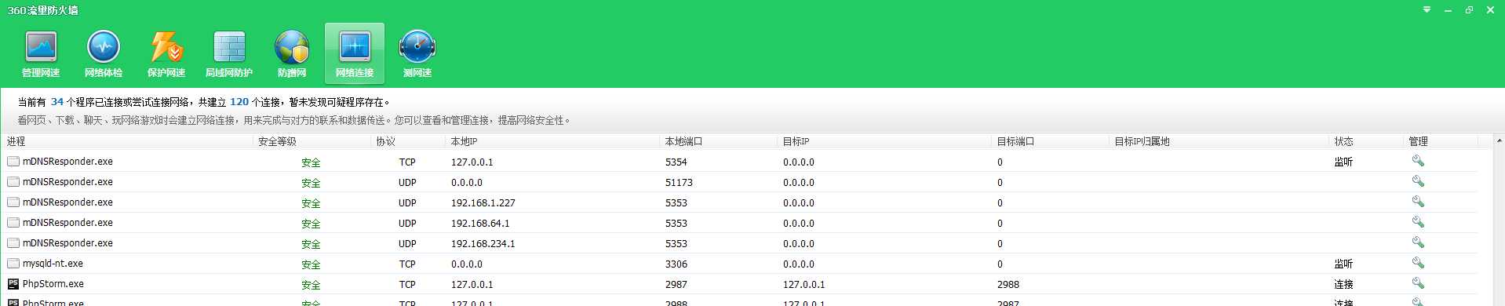
Task: Click process icon of mDNSResponder port 51173 row
Action: pyautogui.click(x=13, y=182)
